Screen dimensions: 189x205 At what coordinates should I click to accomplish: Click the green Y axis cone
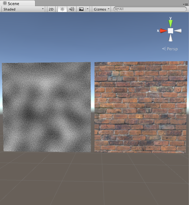click(171, 24)
